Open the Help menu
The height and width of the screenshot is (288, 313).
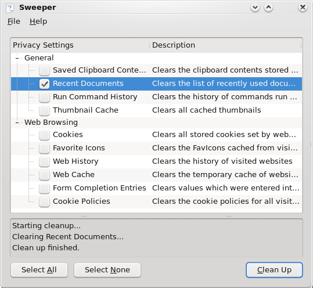[38, 21]
